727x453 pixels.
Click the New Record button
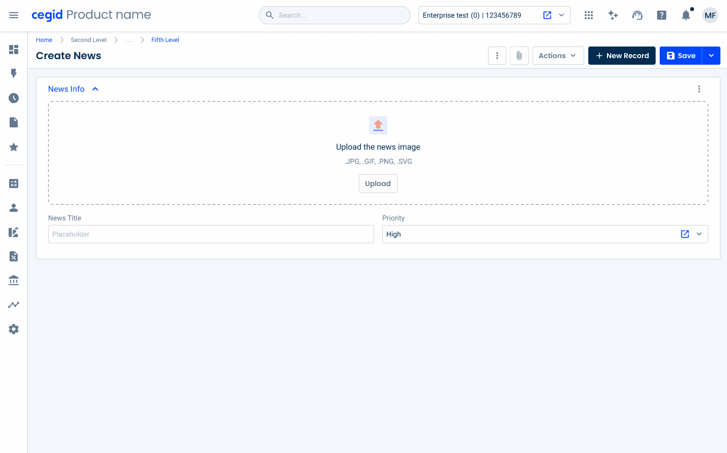[622, 56]
